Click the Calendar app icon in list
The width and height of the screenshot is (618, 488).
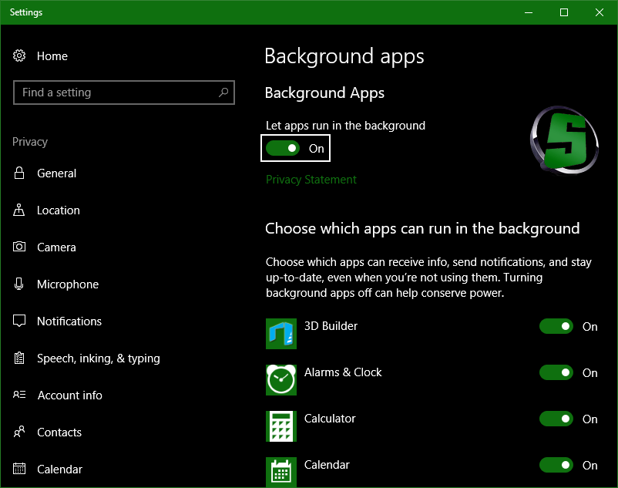(281, 473)
